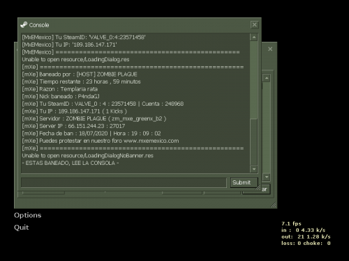
Task: Click the Console window resize grip
Action: click(258, 188)
